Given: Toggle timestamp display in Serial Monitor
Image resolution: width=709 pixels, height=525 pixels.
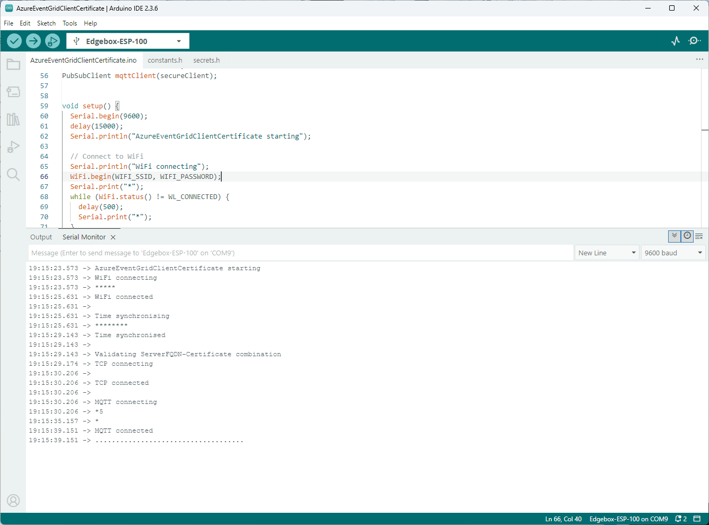Looking at the screenshot, I should pos(687,236).
